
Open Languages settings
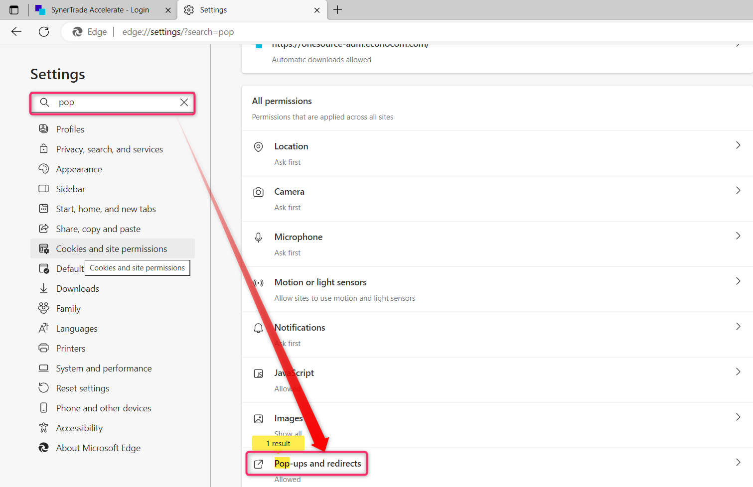pos(113,329)
